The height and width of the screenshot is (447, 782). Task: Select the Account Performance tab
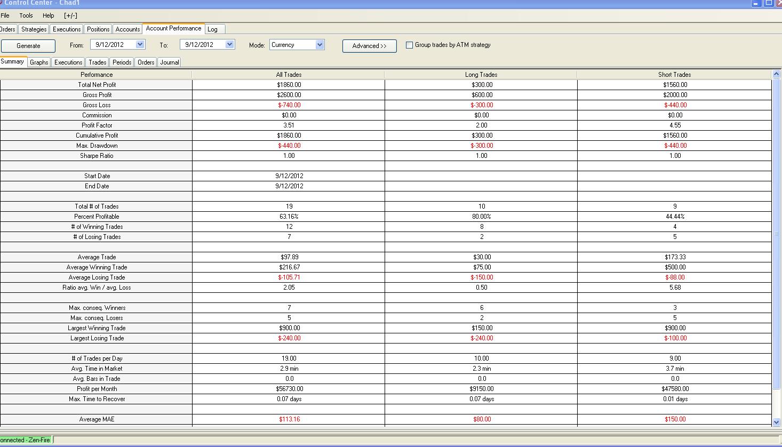[173, 28]
